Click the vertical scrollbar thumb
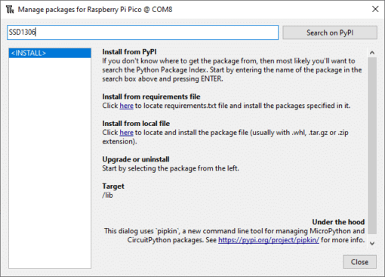The width and height of the screenshot is (385, 277). coord(372,146)
